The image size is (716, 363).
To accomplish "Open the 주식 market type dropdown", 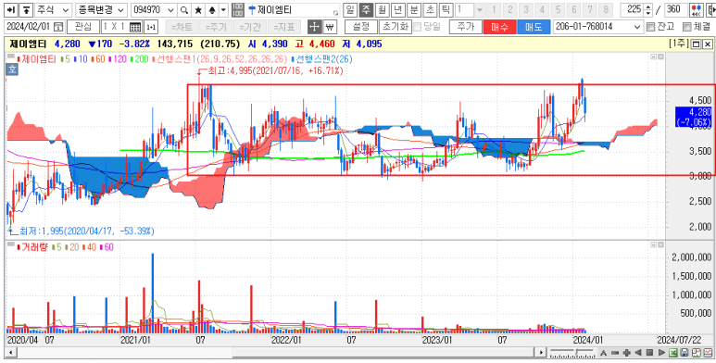I will (54, 9).
